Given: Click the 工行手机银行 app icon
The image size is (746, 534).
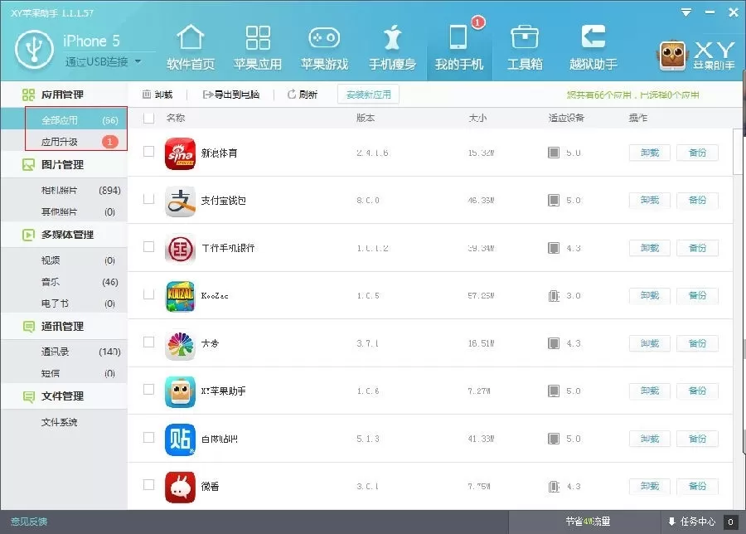Looking at the screenshot, I should pos(180,249).
